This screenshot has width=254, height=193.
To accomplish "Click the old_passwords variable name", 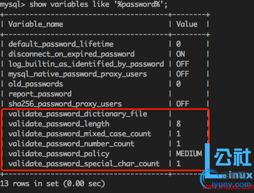I will [36, 84].
